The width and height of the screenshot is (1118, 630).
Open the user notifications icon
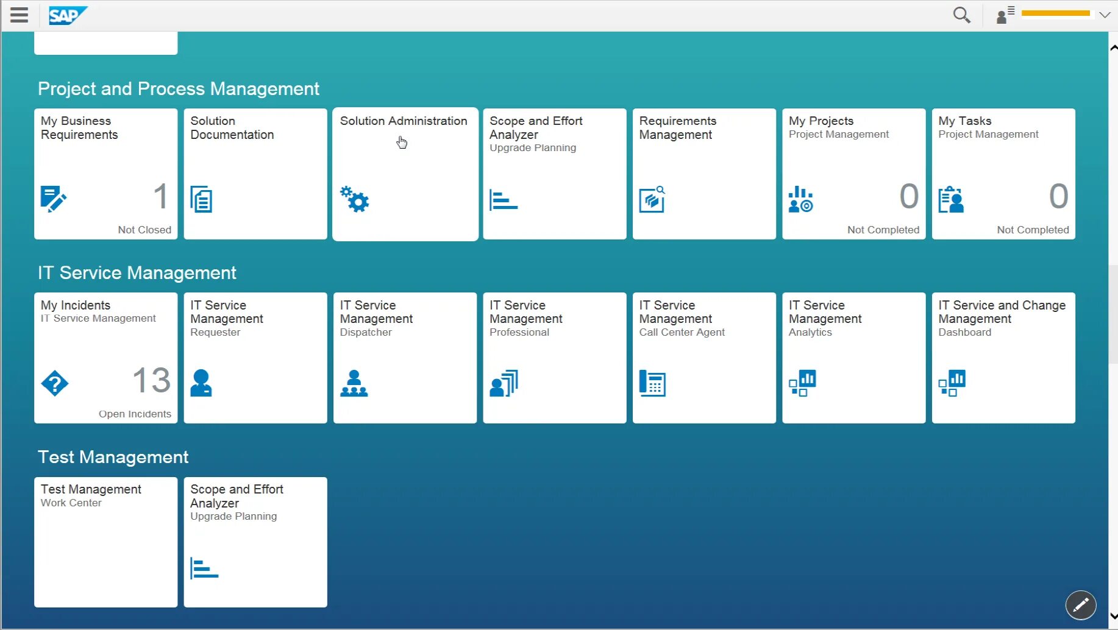pyautogui.click(x=1005, y=15)
